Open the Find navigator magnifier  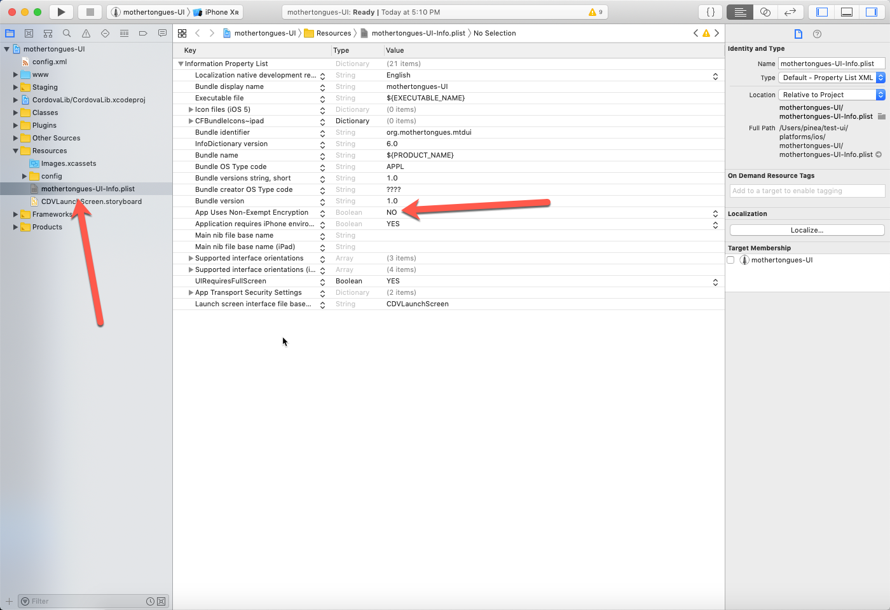pos(67,33)
